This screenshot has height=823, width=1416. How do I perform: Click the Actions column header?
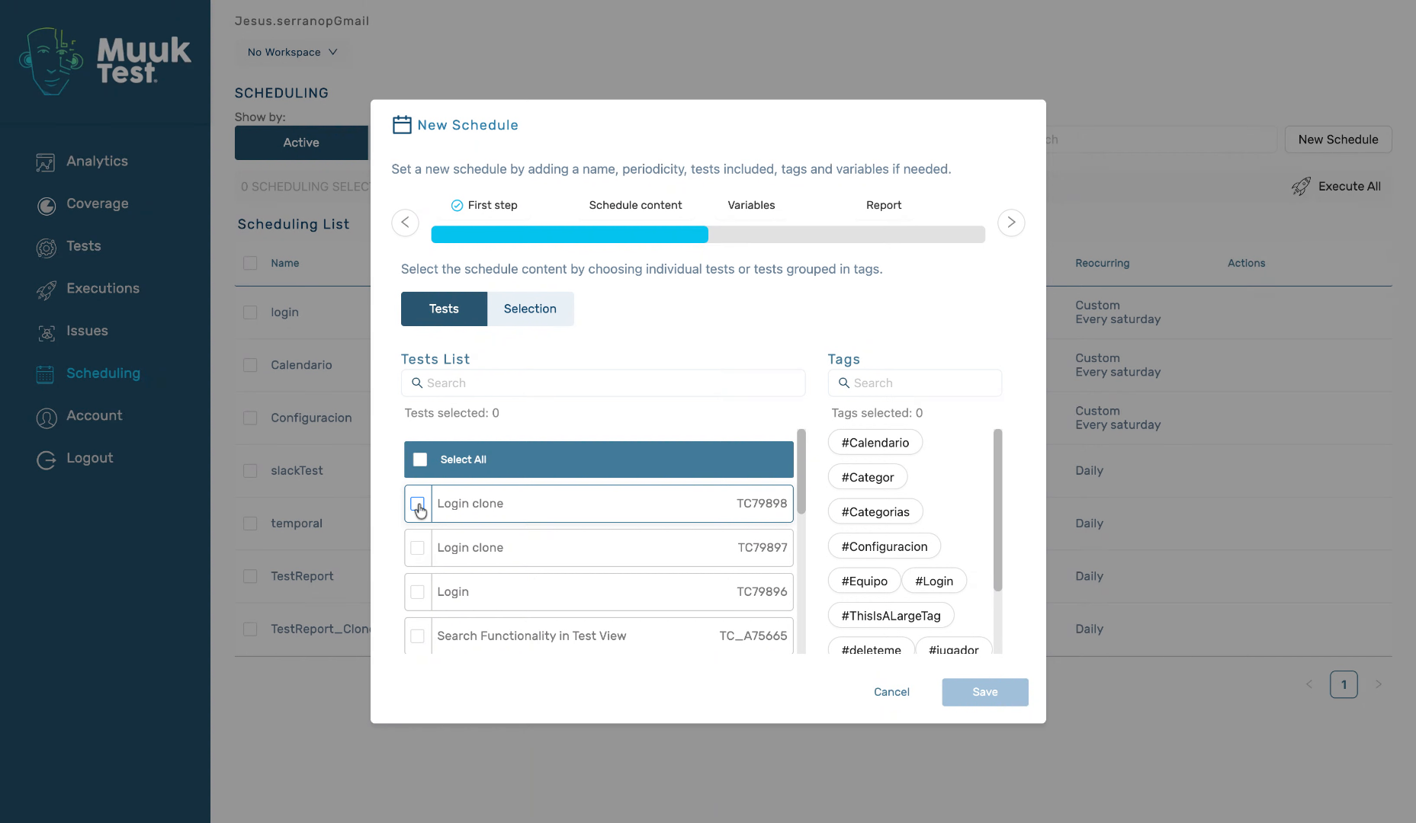click(1246, 263)
